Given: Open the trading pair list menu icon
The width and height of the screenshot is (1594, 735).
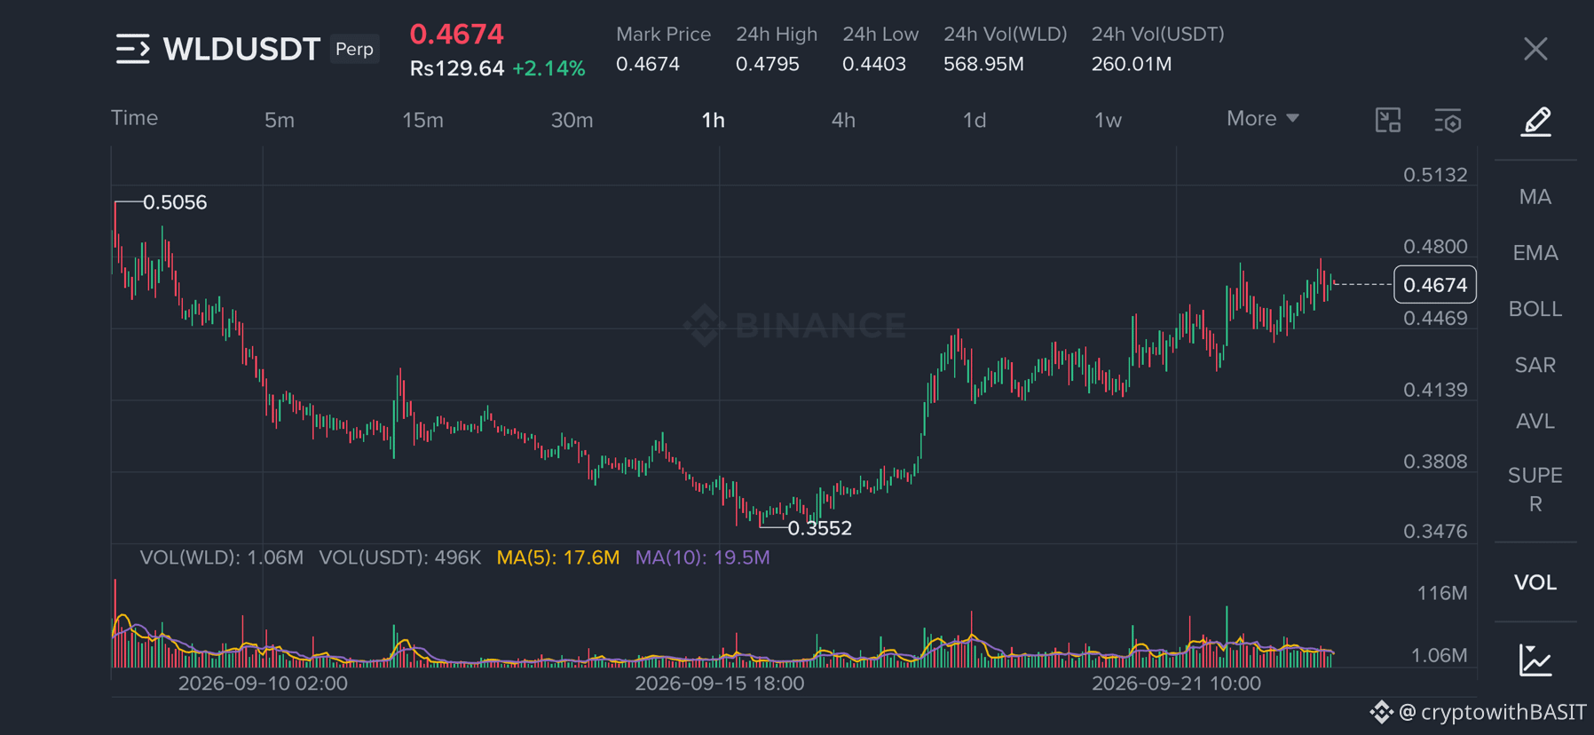Looking at the screenshot, I should [132, 49].
